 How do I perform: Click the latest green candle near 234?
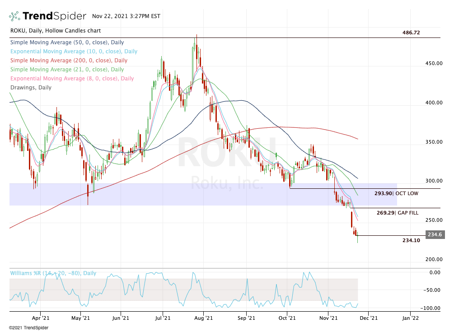(358, 237)
